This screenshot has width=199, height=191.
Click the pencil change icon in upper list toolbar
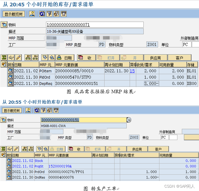click(18, 58)
